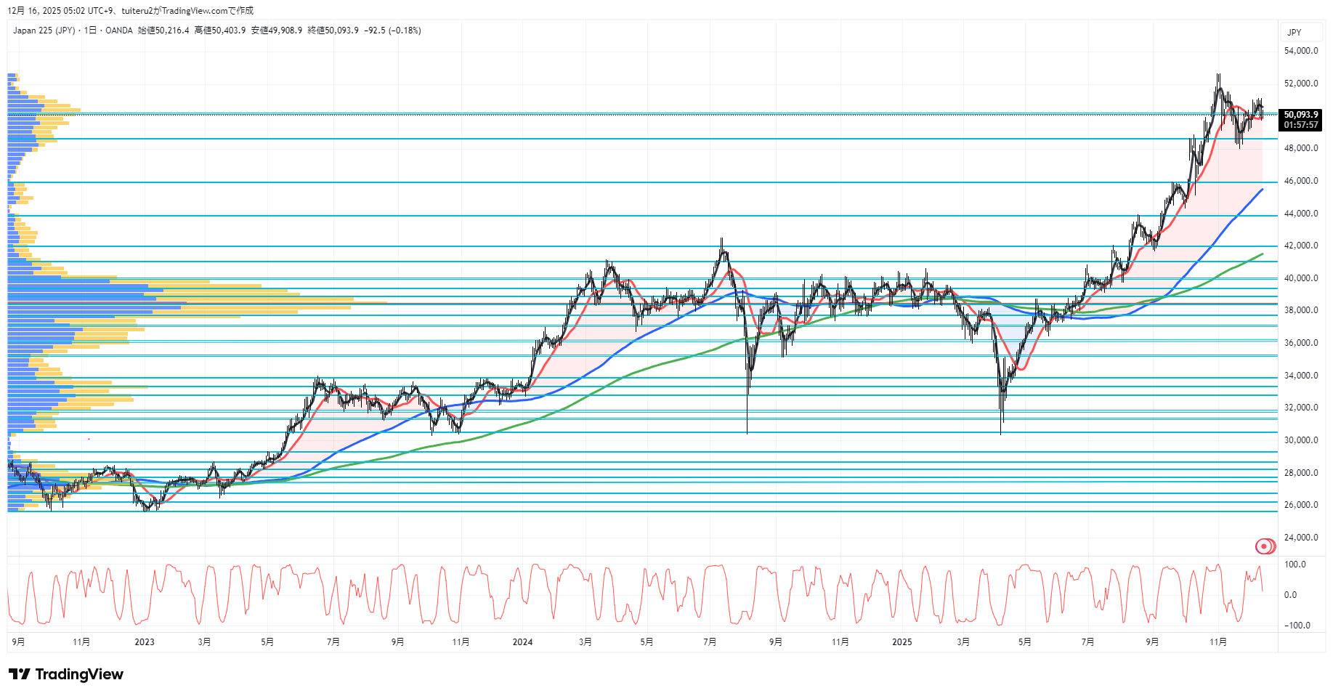The image size is (1333, 696).
Task: Click the 30,000.0 price axis label
Action: click(x=1300, y=440)
